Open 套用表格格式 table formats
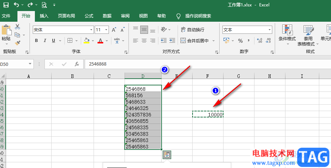The width and height of the screenshot is (331, 168). 308,36
